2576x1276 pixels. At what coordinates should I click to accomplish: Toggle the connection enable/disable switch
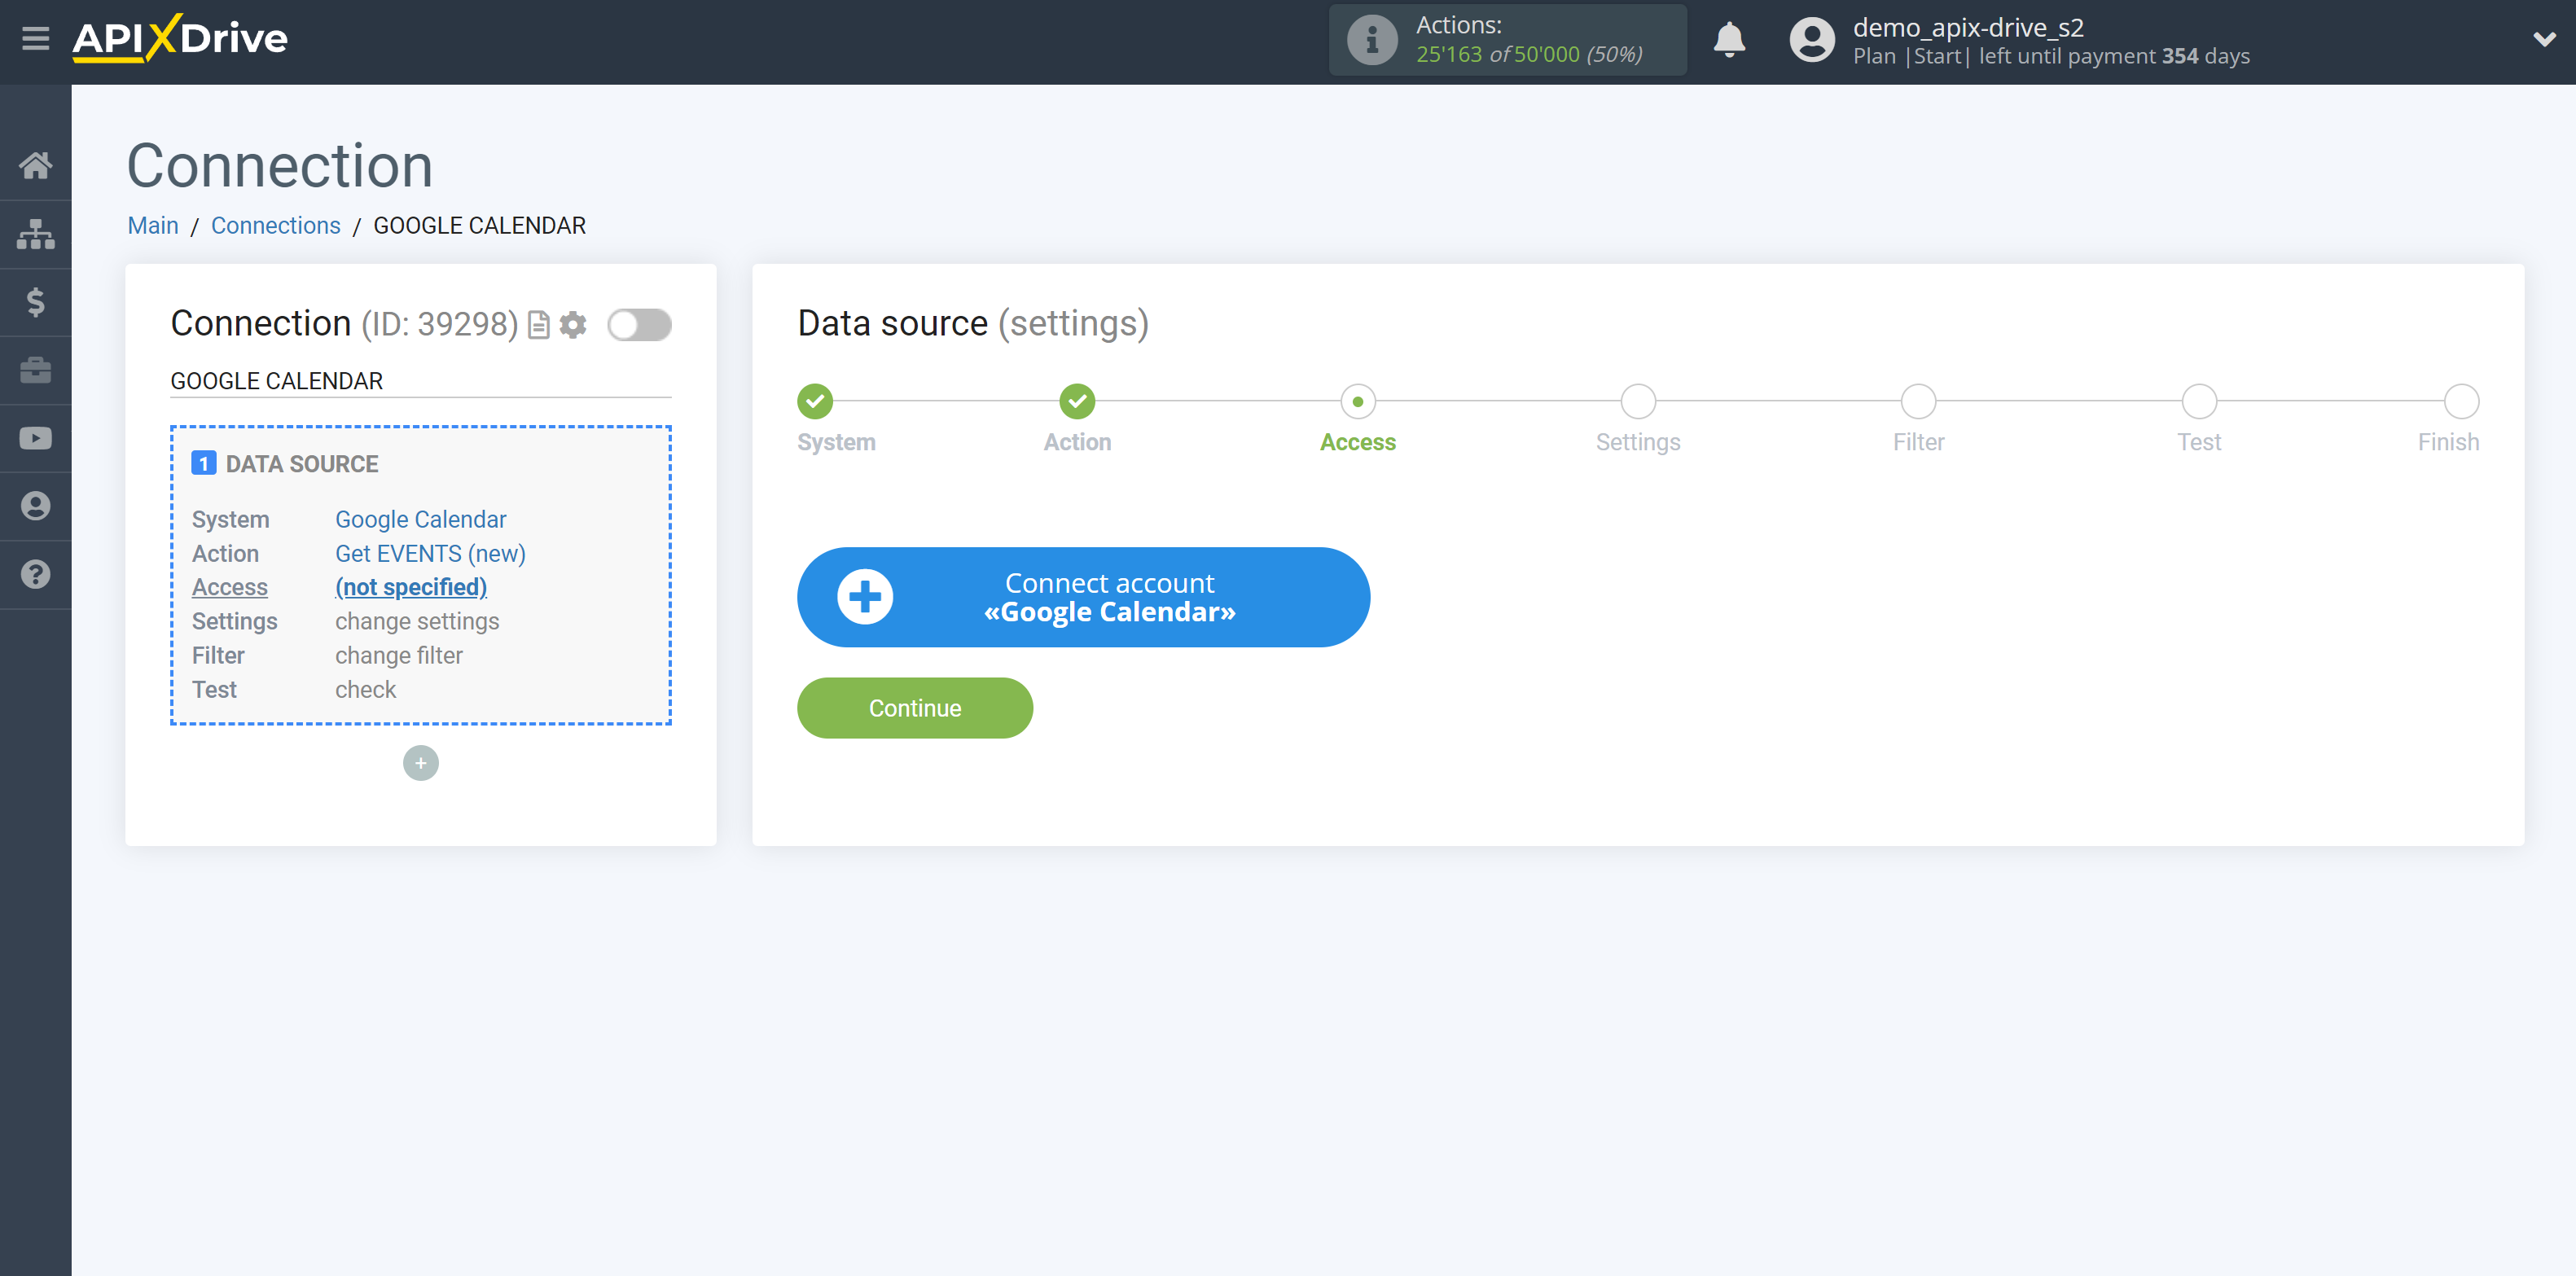coord(641,323)
